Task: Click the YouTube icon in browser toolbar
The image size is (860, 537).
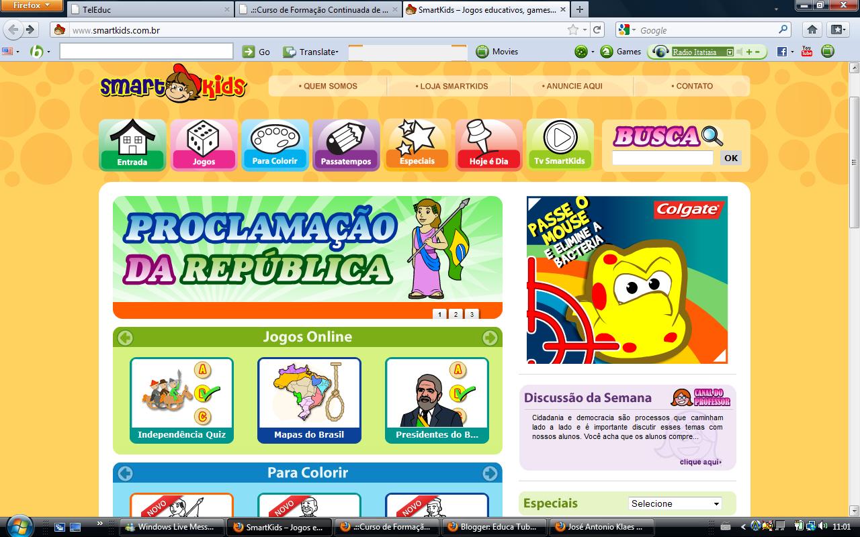Action: (806, 50)
